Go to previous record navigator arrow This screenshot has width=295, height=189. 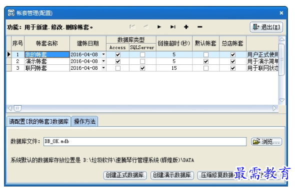[x=146, y=27]
